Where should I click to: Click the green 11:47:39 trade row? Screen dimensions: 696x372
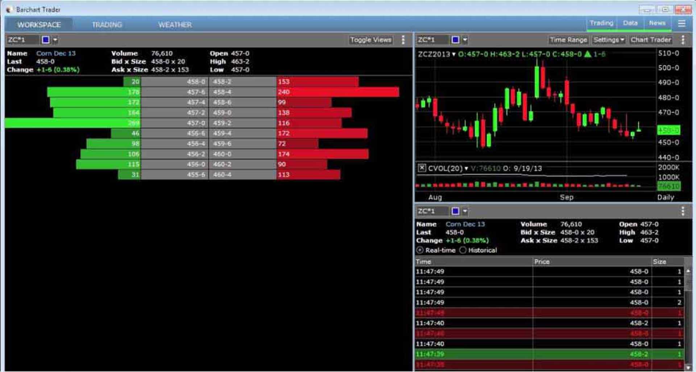(x=549, y=354)
